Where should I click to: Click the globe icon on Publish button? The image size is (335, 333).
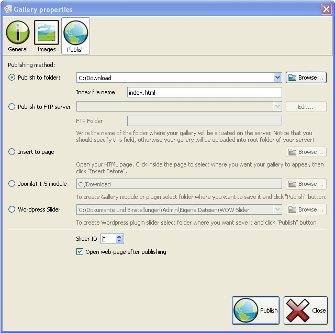click(246, 310)
